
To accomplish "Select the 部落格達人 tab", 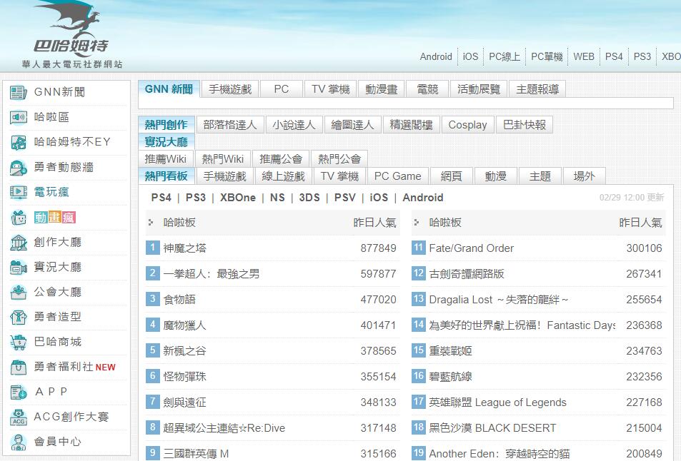I will [x=230, y=125].
